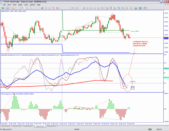Select the Fibonacci Retracement tool
Image resolution: width=169 pixels, height=131 pixels.
tap(46, 8)
